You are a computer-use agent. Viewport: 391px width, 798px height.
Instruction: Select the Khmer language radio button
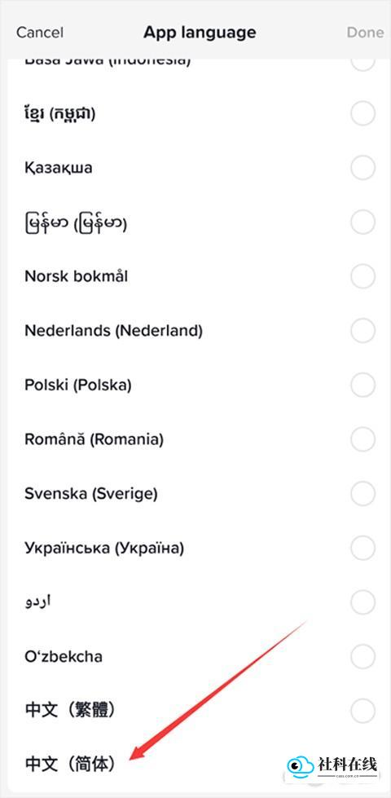363,113
